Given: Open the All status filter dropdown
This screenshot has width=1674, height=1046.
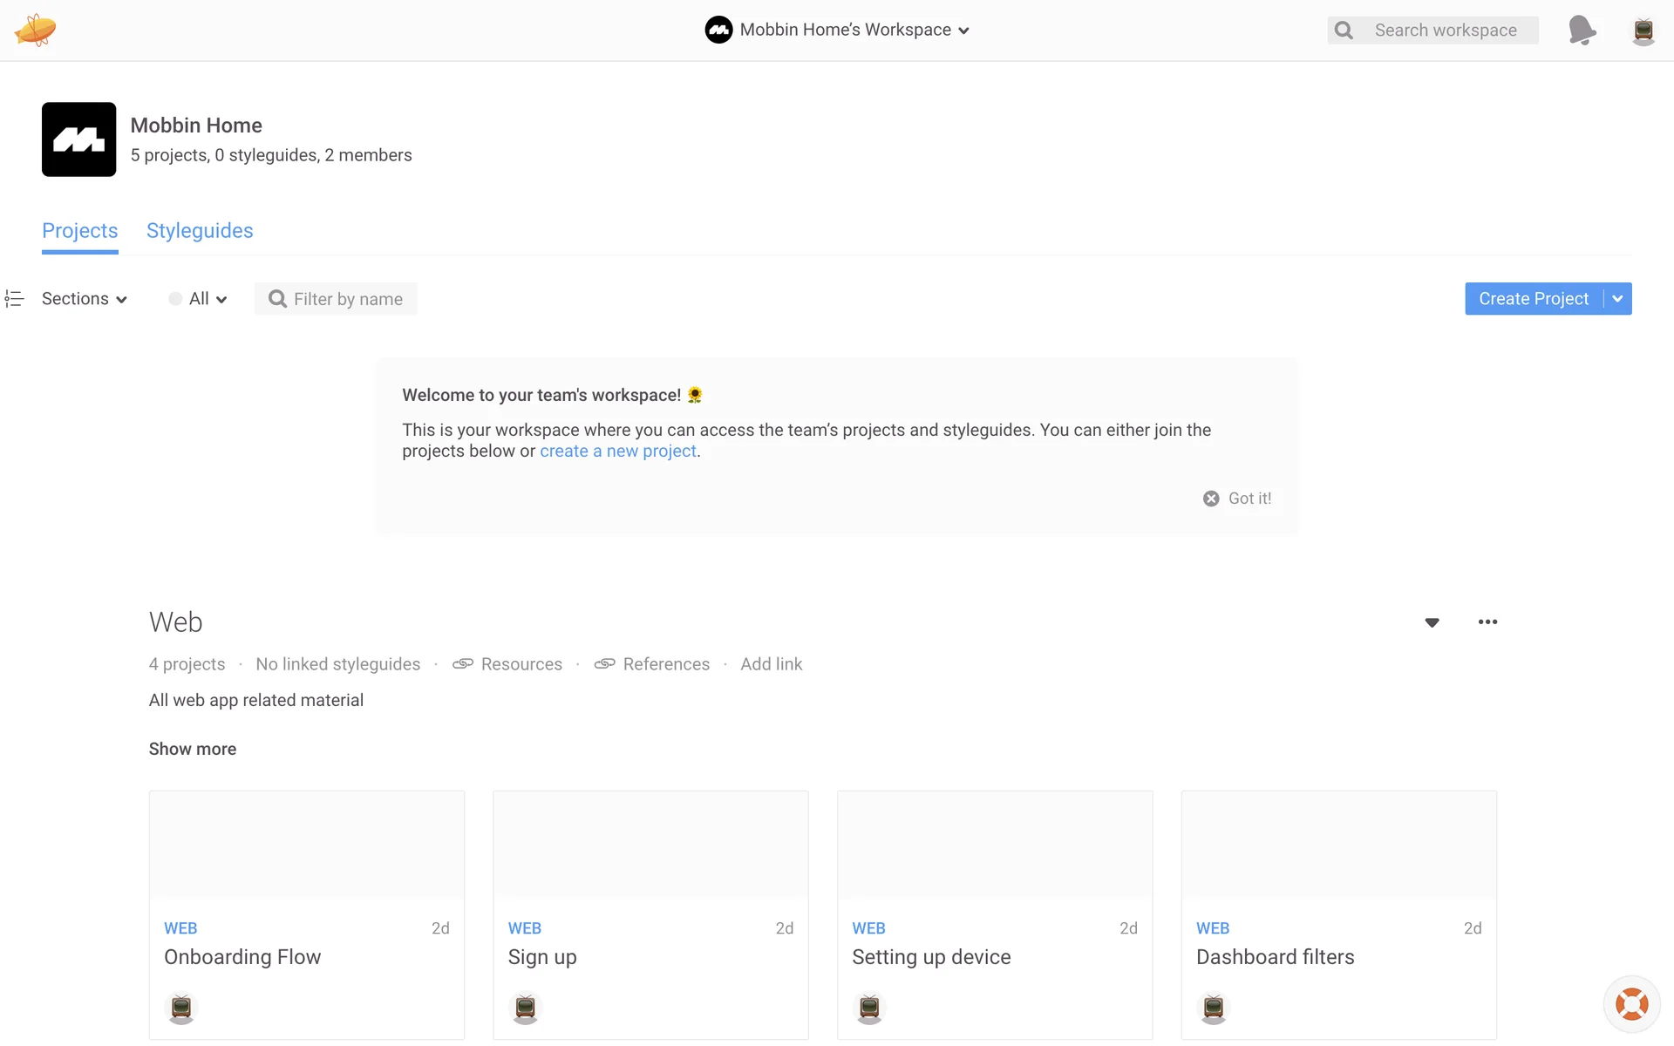Looking at the screenshot, I should (199, 299).
